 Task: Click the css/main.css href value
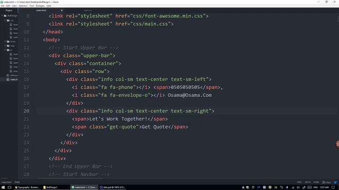[x=150, y=24]
